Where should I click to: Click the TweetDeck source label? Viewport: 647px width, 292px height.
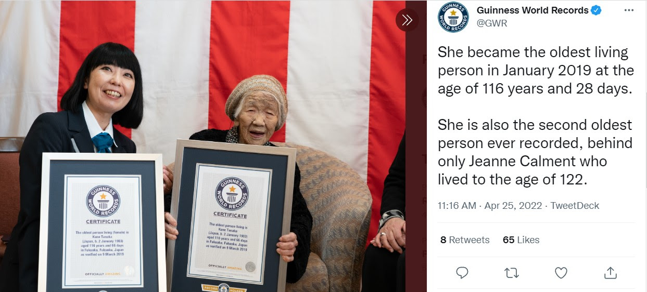[575, 205]
